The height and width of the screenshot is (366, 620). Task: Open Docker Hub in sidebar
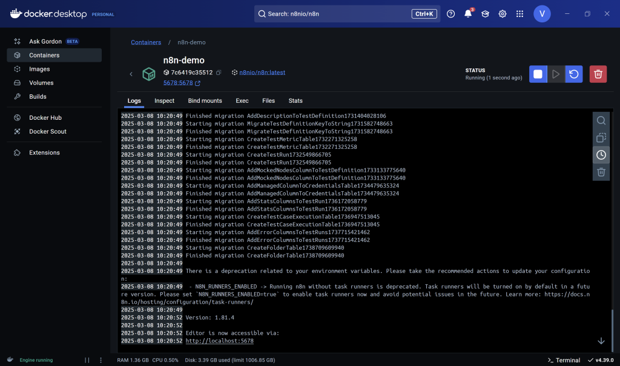[x=54, y=118]
